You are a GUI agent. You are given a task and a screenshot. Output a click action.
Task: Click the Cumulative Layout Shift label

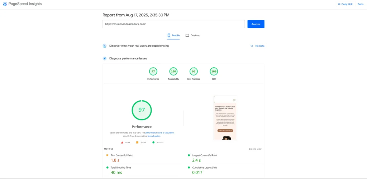click(205, 168)
